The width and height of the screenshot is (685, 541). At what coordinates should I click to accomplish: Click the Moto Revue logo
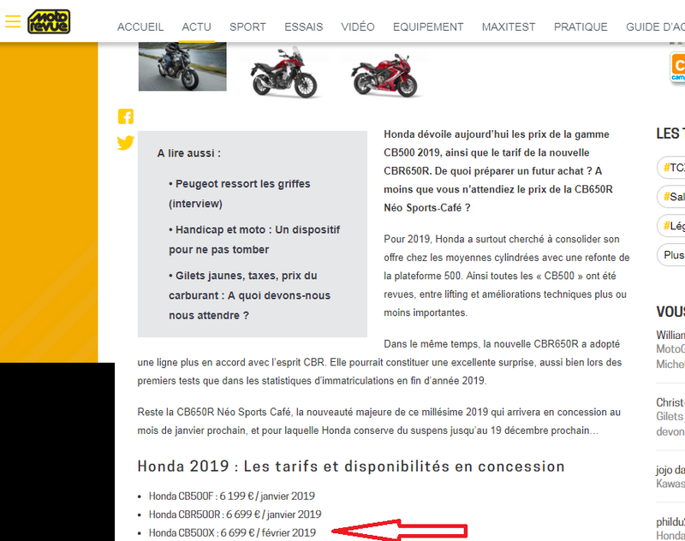[49, 21]
